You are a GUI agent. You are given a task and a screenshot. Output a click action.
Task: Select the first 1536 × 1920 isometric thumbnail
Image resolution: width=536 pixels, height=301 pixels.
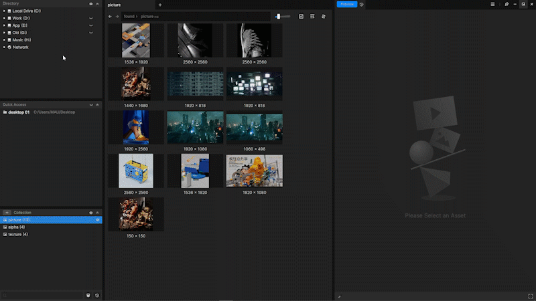coord(136,40)
